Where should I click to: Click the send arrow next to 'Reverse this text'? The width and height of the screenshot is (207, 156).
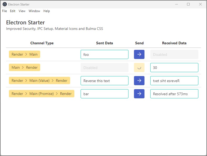[139, 80]
